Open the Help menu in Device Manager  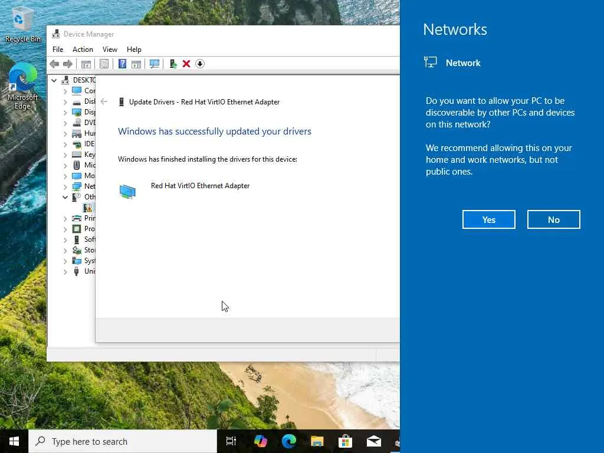pos(134,50)
